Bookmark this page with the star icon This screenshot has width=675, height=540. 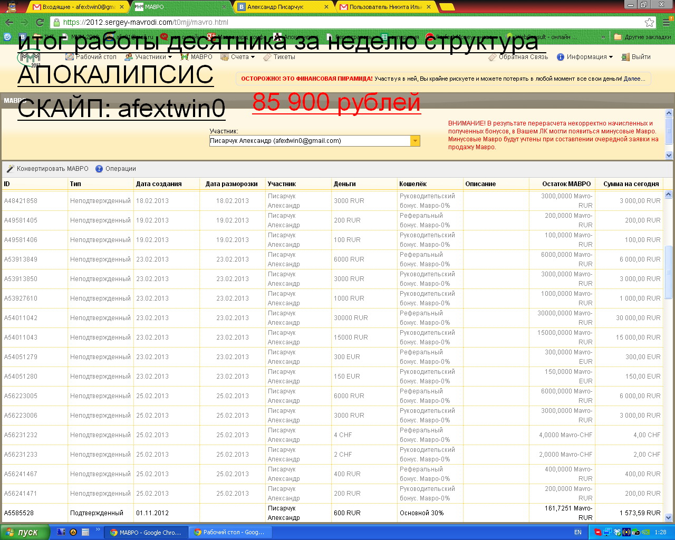pyautogui.click(x=650, y=22)
